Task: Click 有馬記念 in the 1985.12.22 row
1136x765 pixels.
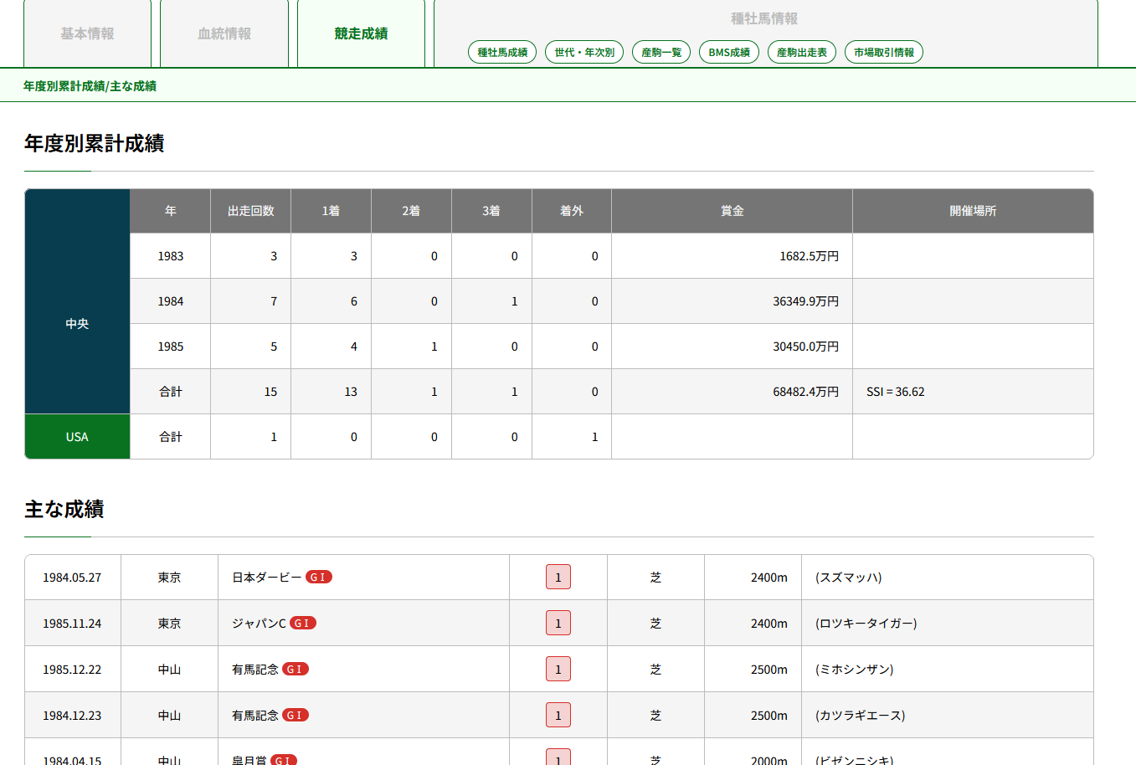Action: [x=255, y=670]
